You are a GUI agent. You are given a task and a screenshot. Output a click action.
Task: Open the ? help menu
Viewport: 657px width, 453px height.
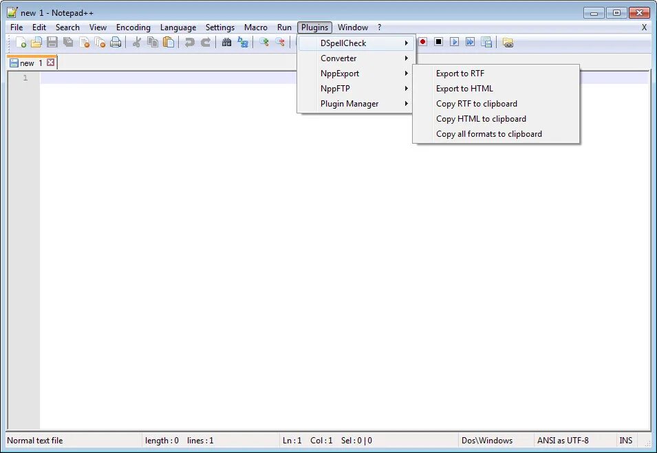(x=379, y=27)
